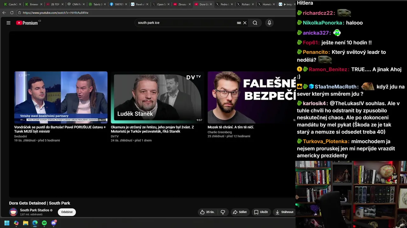Open video title Vondráček se pustil do Bartoše

point(60,129)
